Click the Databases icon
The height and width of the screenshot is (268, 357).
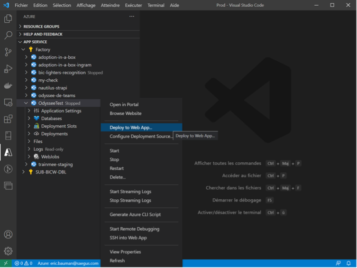pos(36,118)
